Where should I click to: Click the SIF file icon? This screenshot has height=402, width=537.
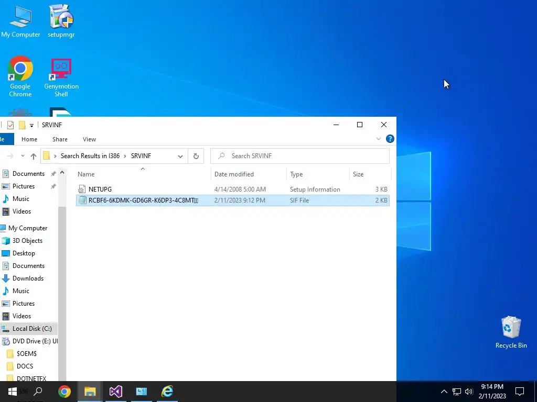(x=82, y=200)
